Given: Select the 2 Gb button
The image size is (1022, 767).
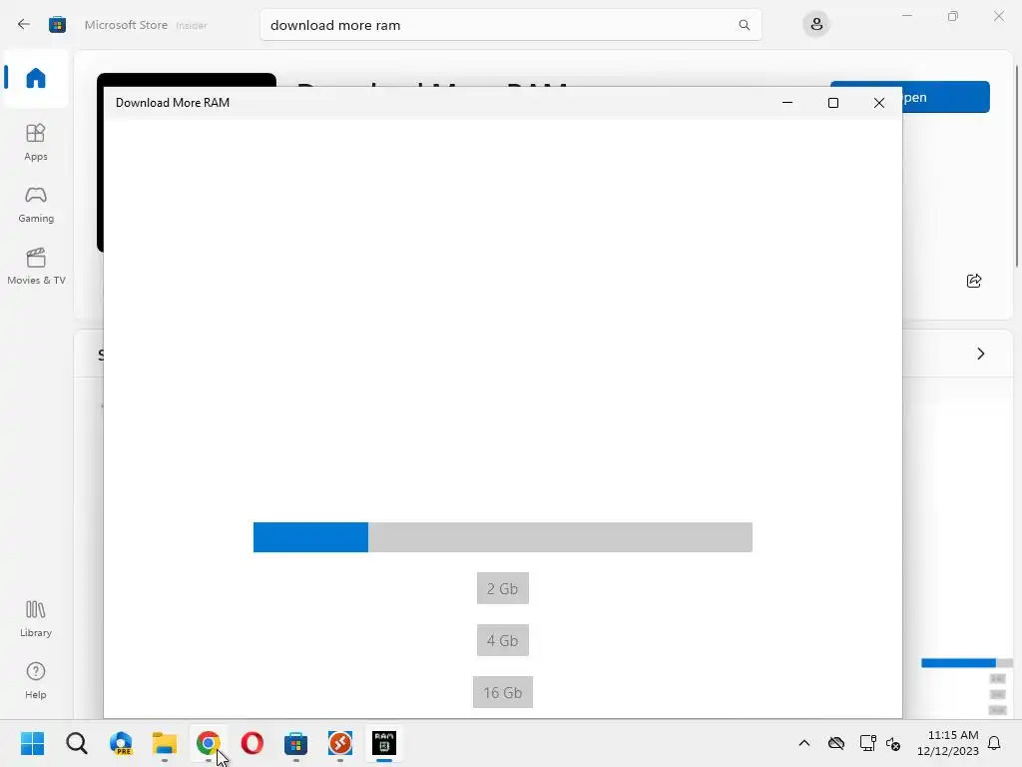Looking at the screenshot, I should pos(503,588).
